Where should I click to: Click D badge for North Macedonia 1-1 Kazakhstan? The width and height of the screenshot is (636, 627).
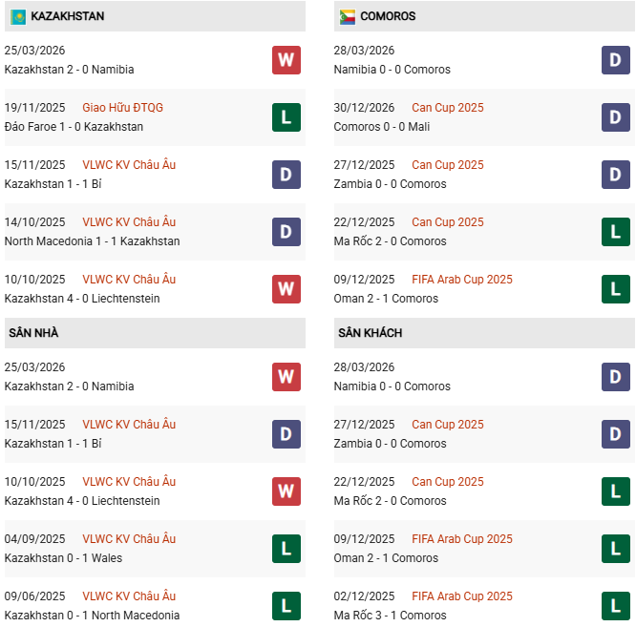[x=286, y=232]
